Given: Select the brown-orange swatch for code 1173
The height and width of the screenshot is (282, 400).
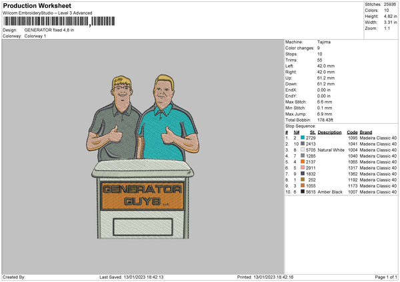Looking at the screenshot, I should (x=303, y=186).
